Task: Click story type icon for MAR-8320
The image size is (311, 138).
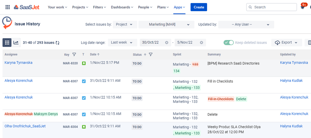Action: click(x=84, y=64)
